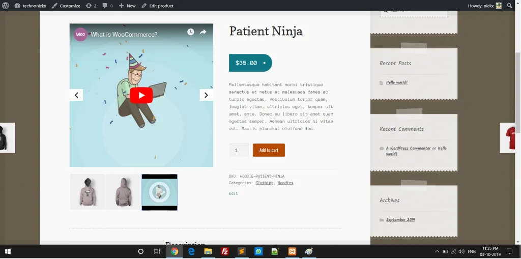Open the Paint app from taskbar

(309, 252)
